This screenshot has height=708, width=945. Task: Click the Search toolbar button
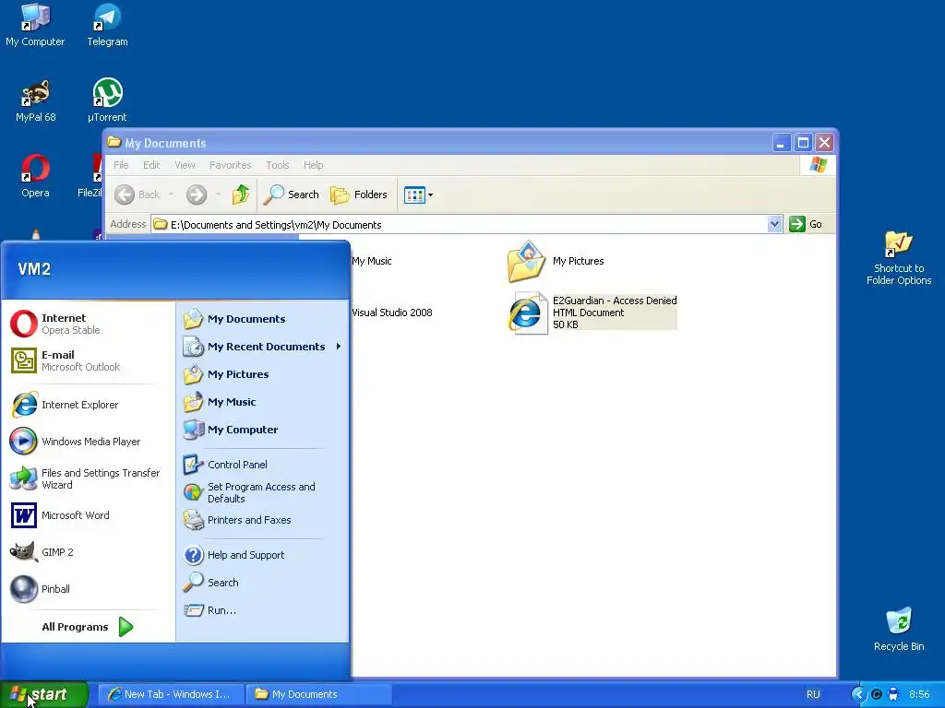coord(291,195)
